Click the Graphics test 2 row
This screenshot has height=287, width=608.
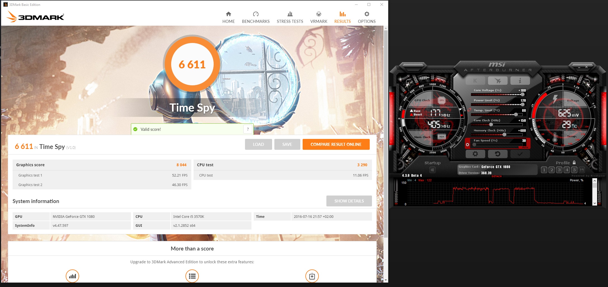point(102,185)
